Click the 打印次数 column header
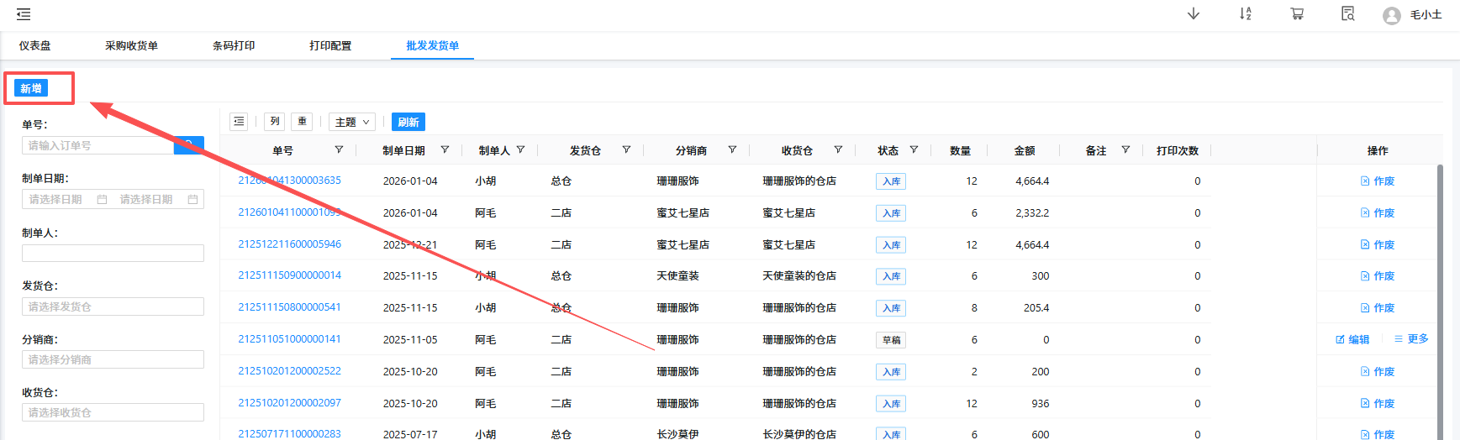 click(1178, 150)
